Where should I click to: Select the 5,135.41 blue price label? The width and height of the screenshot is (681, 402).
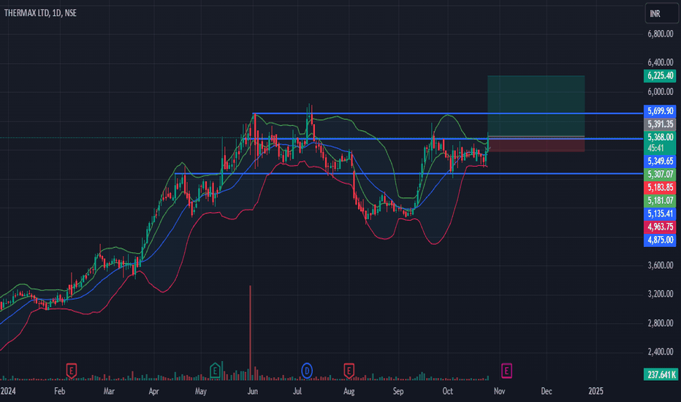(x=660, y=214)
